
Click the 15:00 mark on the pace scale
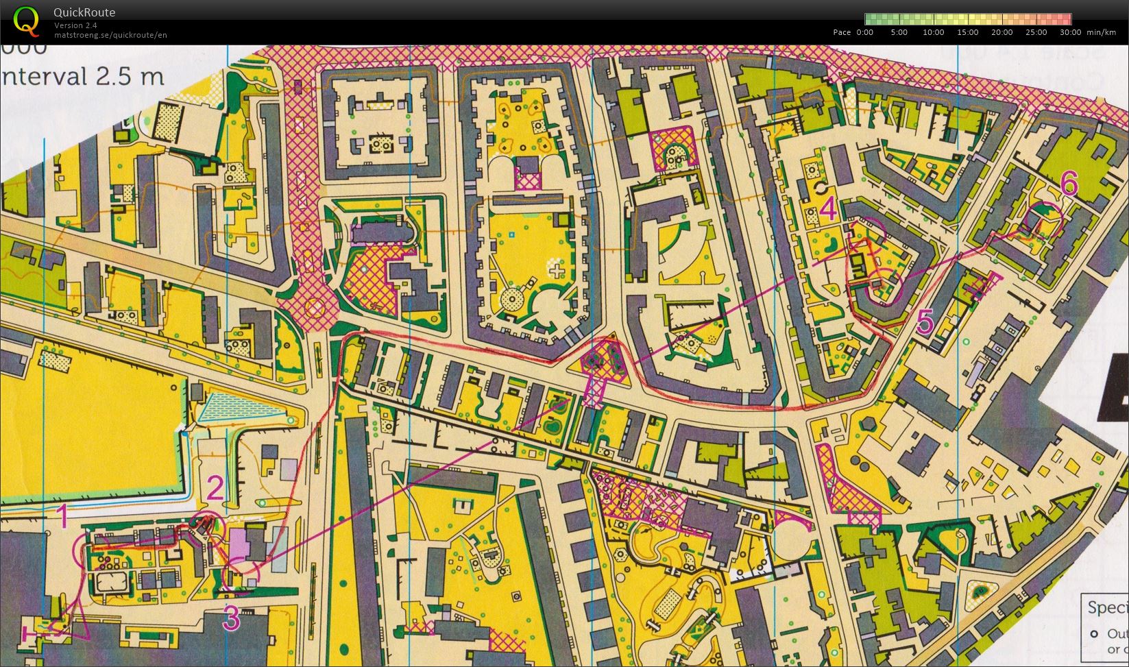(967, 32)
